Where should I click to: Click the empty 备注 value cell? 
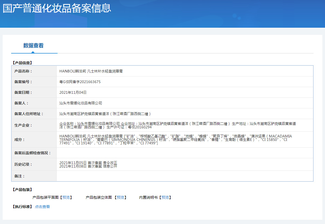pos(185,176)
